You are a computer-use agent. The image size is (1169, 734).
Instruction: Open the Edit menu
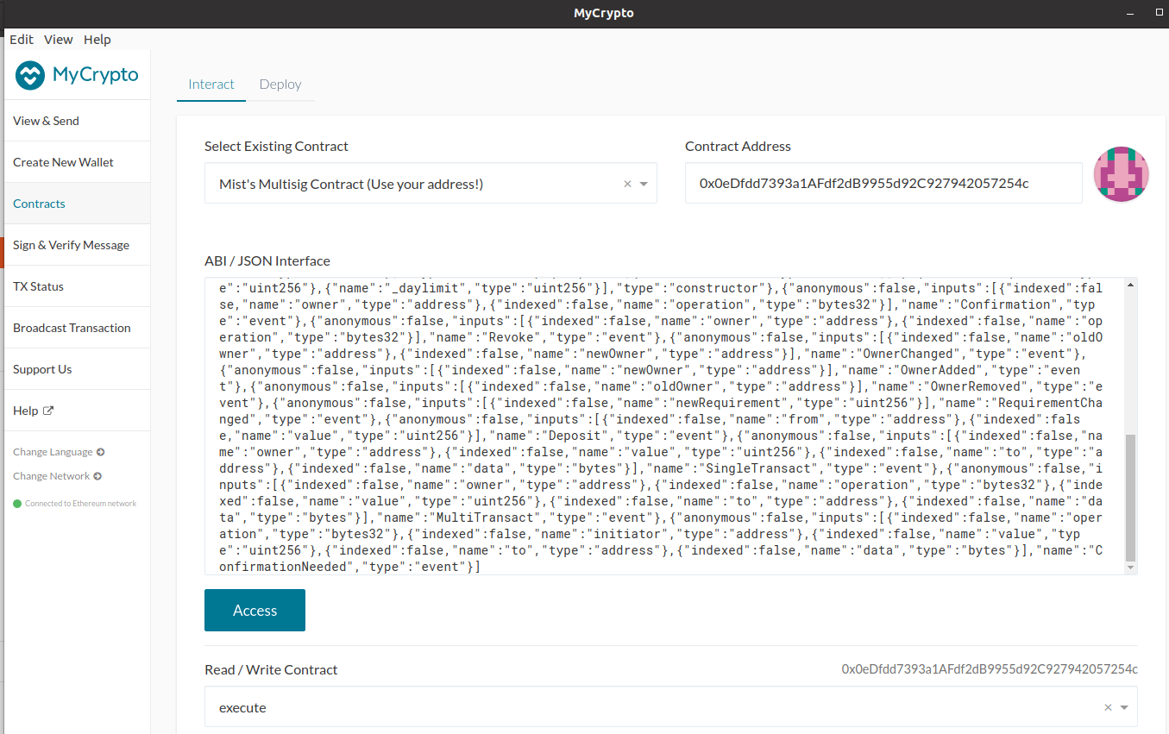[22, 40]
